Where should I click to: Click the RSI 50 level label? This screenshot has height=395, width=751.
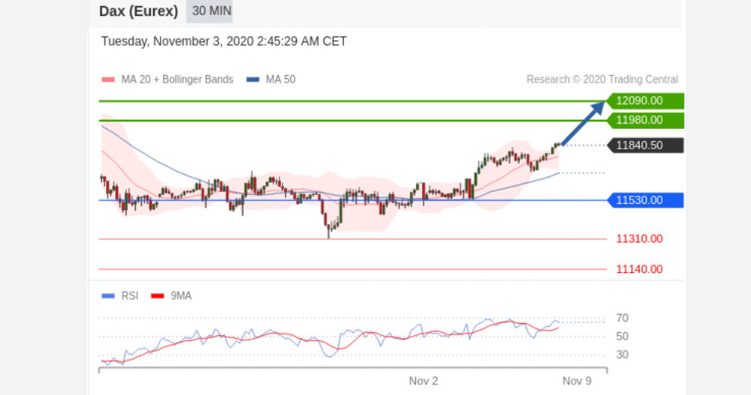[x=622, y=337]
